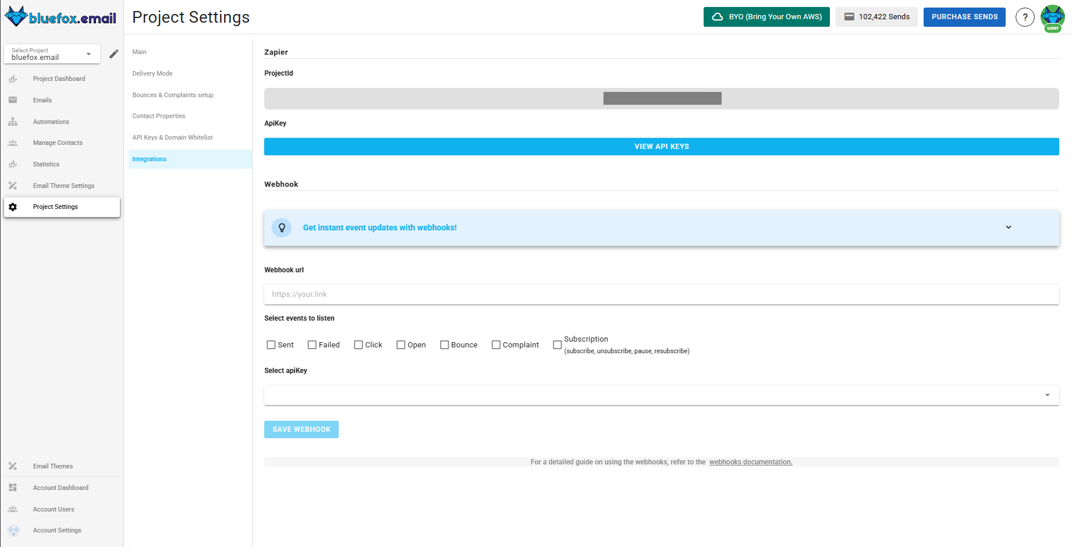Viewport: 1072px width, 547px height.
Task: Open the help question mark icon
Action: pos(1025,17)
